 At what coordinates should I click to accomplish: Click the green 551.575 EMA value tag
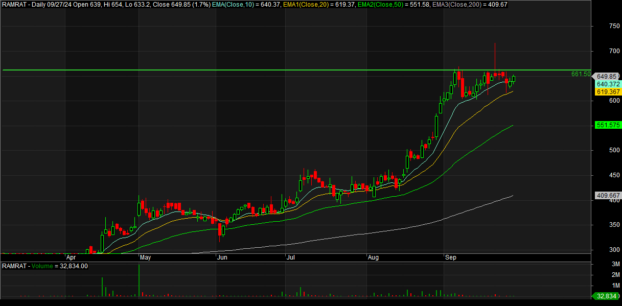point(608,125)
